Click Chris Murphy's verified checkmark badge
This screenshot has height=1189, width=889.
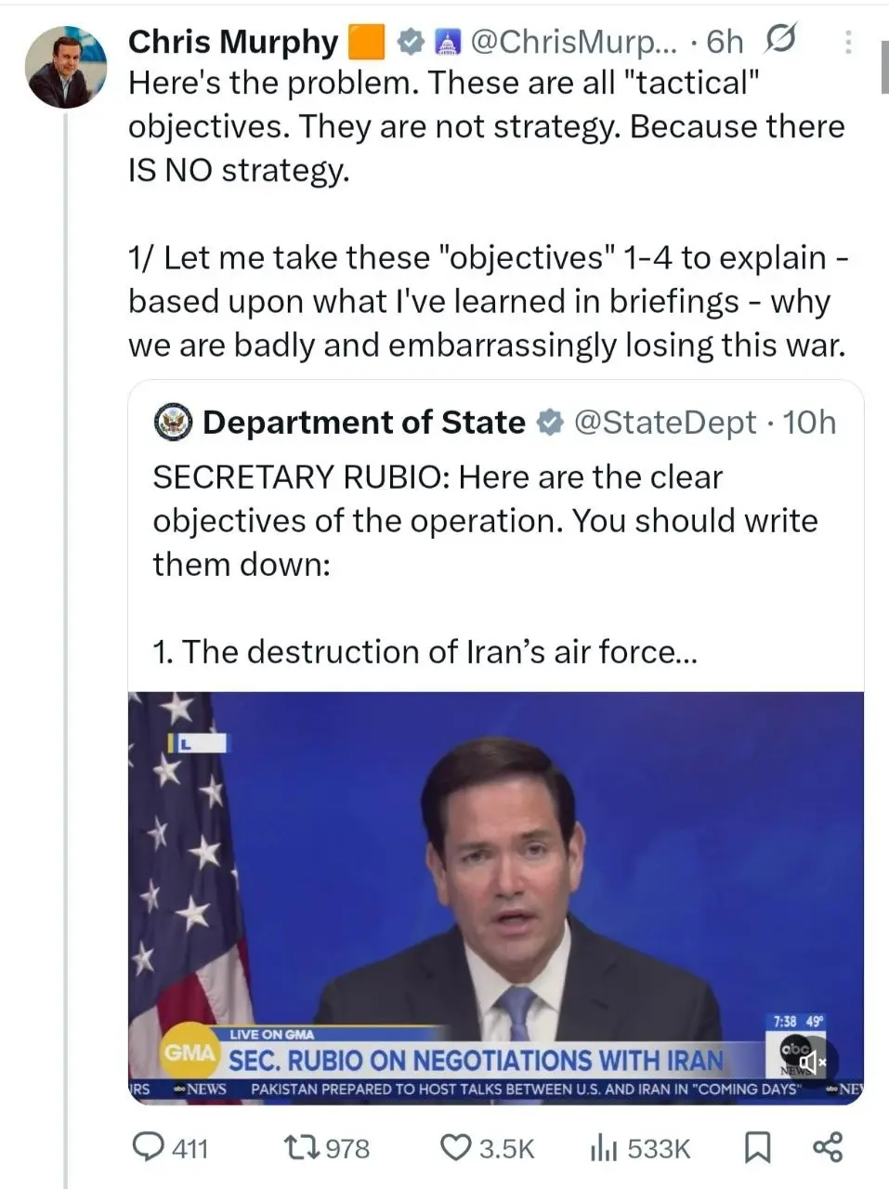(412, 42)
